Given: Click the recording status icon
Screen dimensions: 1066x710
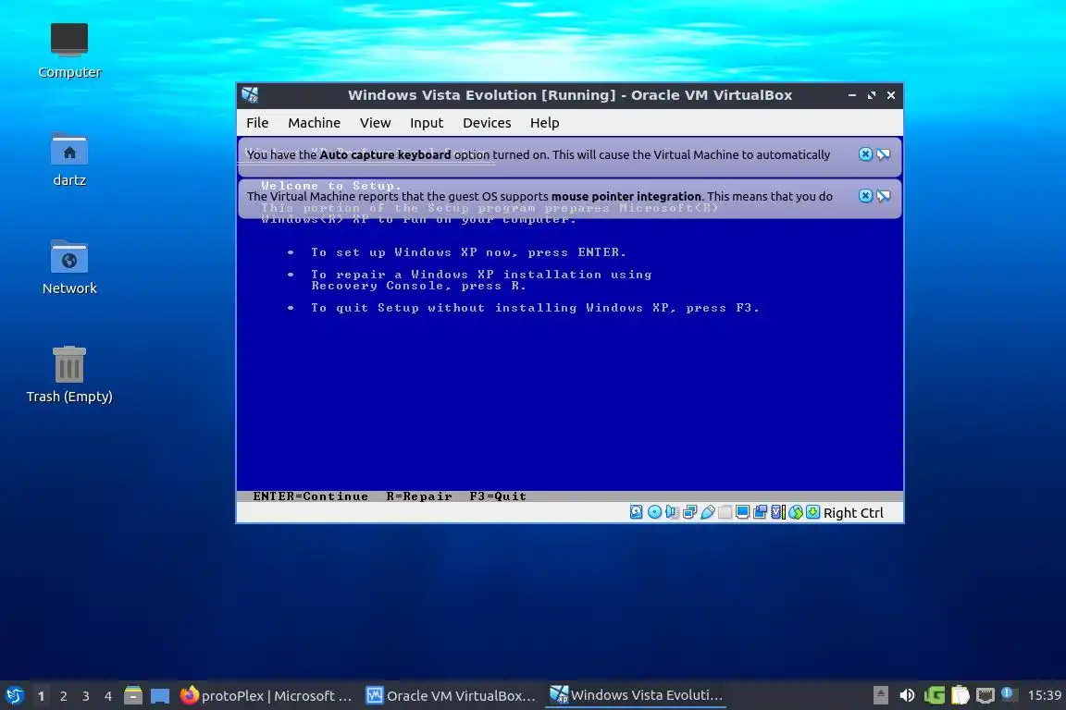Looking at the screenshot, I should pyautogui.click(x=760, y=512).
